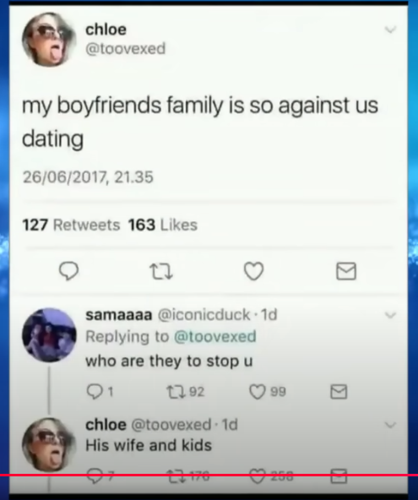Share samaaaa's reply by message icon
This screenshot has width=418, height=500.
tap(339, 392)
